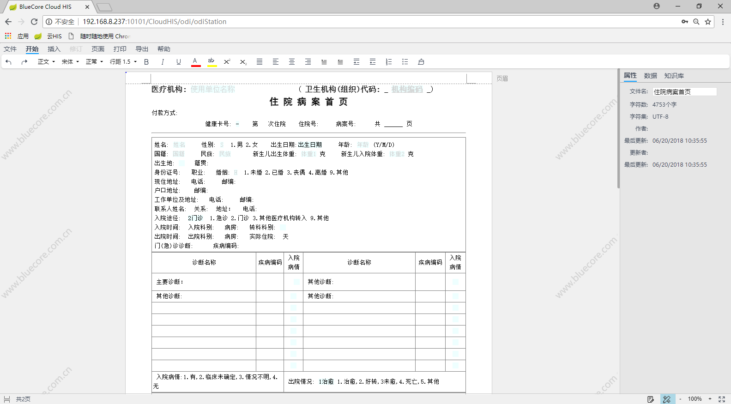The width and height of the screenshot is (731, 404).
Task: Zoom out with the minus button
Action: tap(680, 399)
